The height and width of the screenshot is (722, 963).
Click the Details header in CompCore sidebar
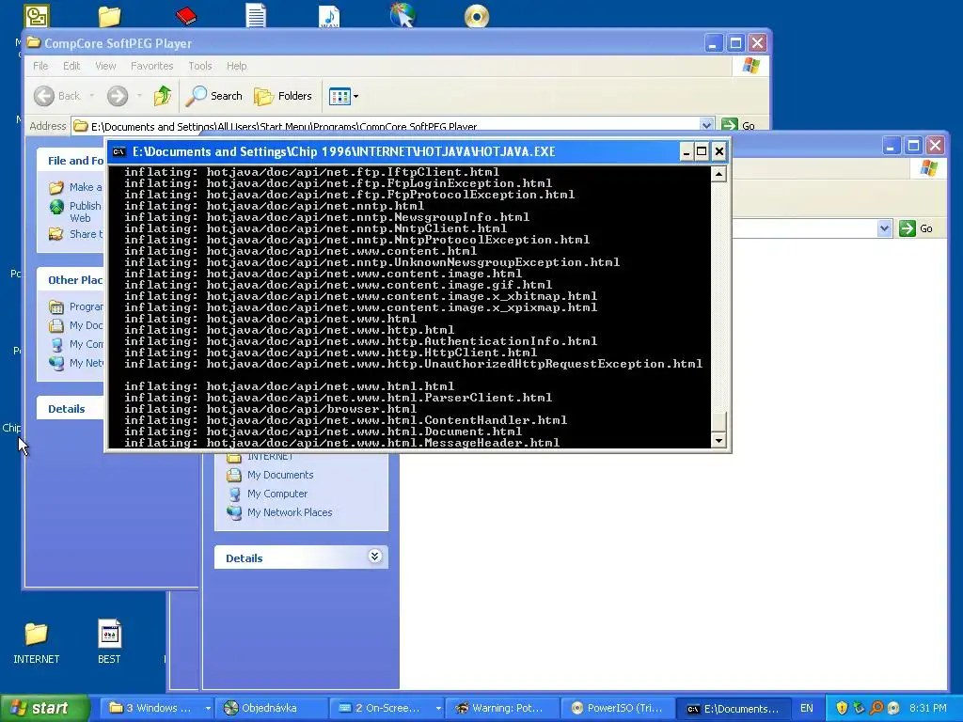(x=67, y=409)
